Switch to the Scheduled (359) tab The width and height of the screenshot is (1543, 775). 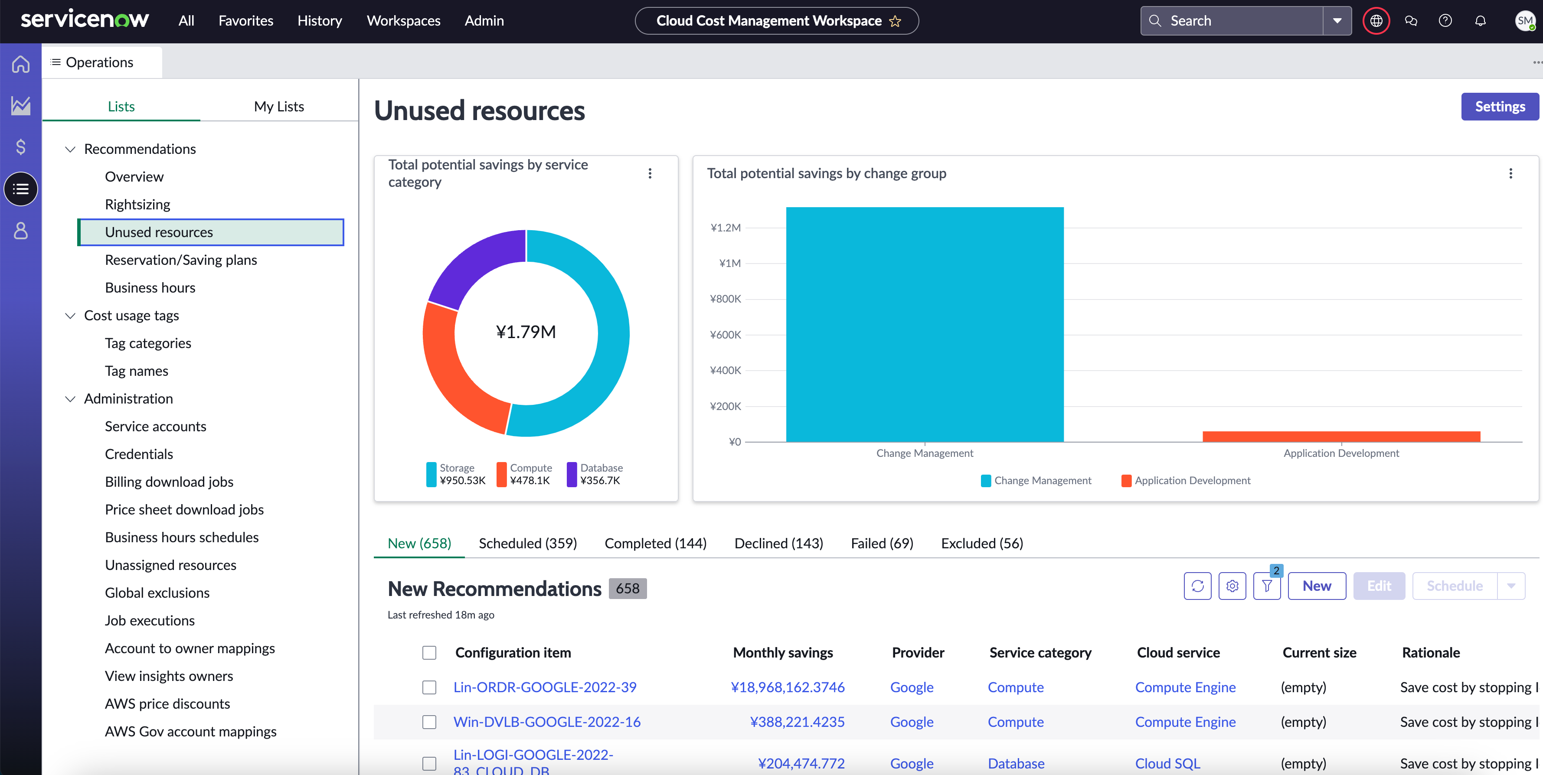(x=528, y=544)
